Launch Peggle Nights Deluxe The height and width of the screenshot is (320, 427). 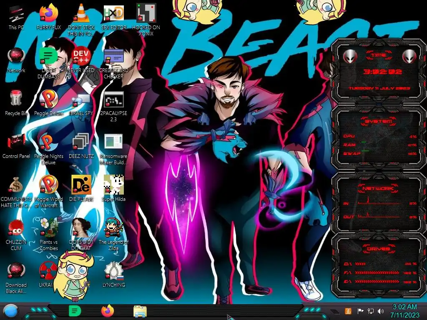point(48,149)
